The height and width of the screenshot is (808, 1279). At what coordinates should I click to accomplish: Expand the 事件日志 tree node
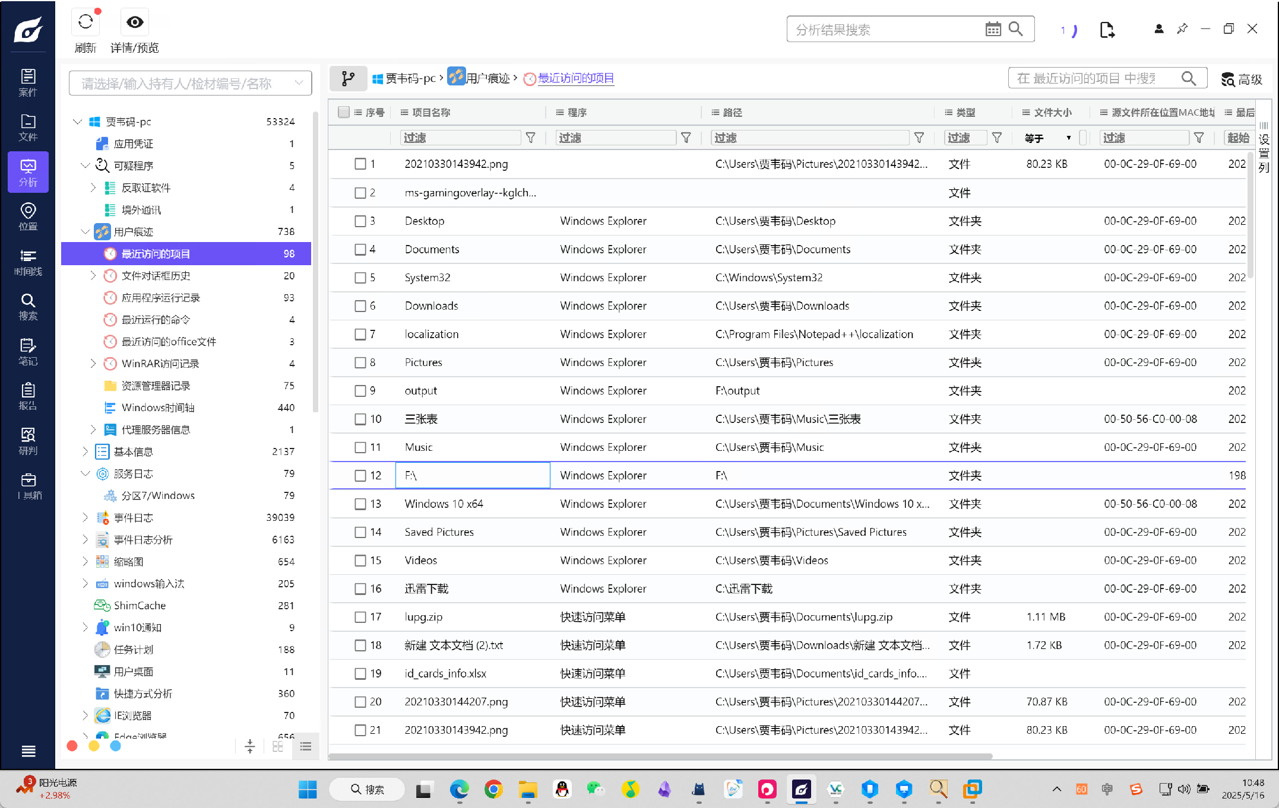tap(85, 517)
